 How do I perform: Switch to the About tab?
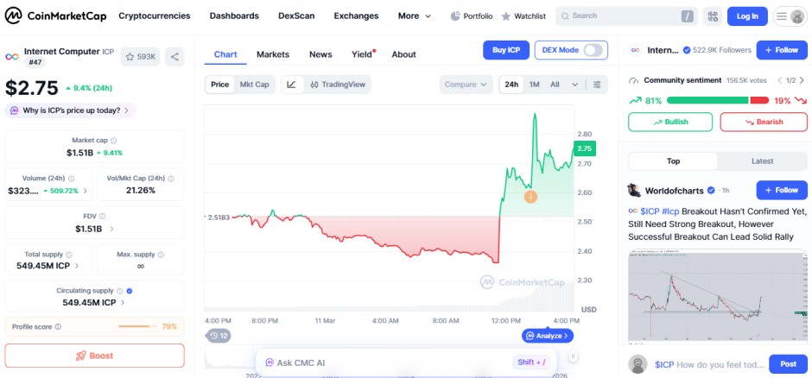[x=404, y=54]
